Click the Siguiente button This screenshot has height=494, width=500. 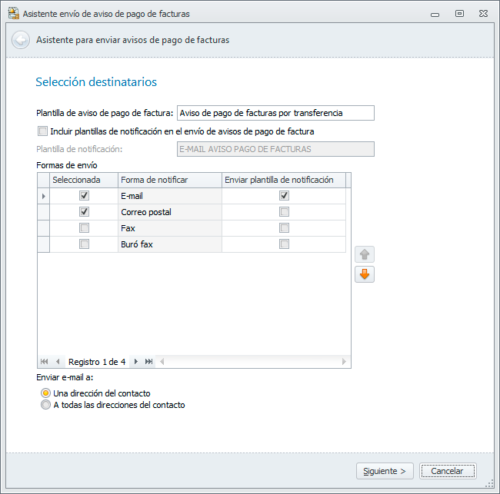point(385,471)
